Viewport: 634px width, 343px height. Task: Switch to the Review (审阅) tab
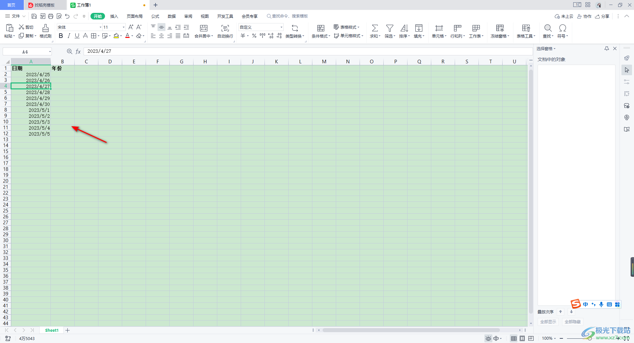tap(188, 16)
